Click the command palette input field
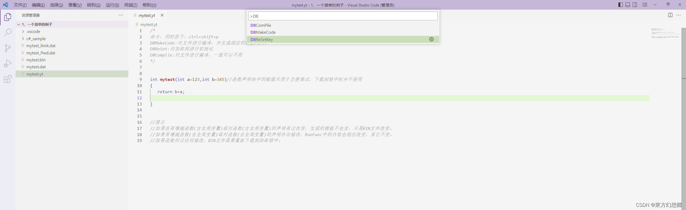The image size is (686, 210). 343,16
